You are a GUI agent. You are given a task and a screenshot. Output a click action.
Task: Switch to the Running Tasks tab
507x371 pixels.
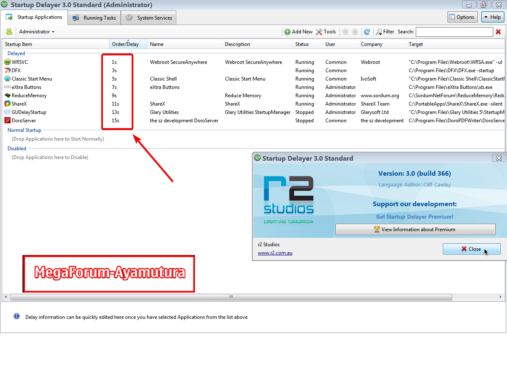coord(94,18)
